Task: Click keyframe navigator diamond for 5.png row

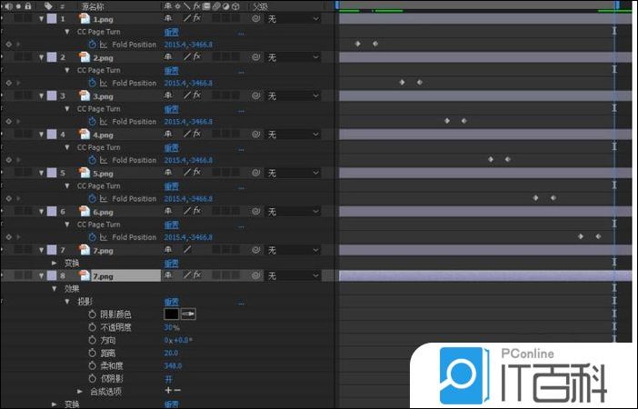Action: point(9,198)
